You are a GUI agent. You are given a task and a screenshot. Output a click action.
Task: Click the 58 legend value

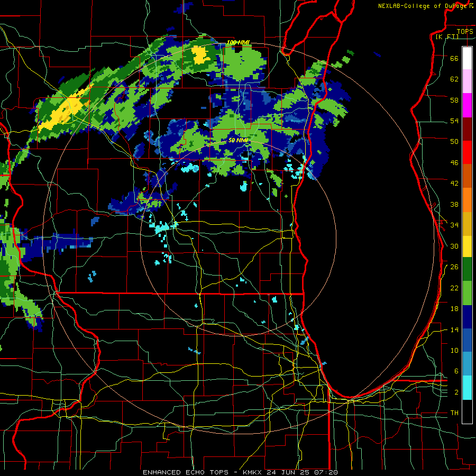(x=454, y=100)
